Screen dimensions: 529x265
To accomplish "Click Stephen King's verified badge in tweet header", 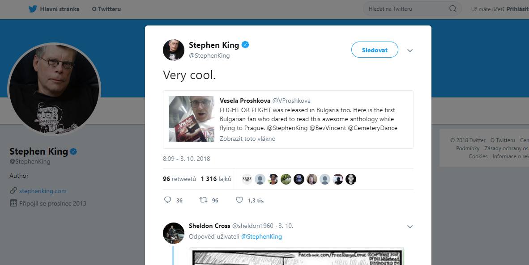I will click(246, 45).
